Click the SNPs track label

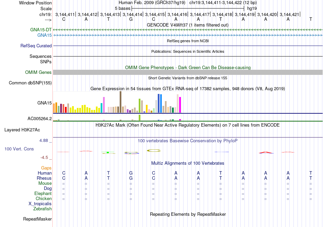tap(46, 62)
